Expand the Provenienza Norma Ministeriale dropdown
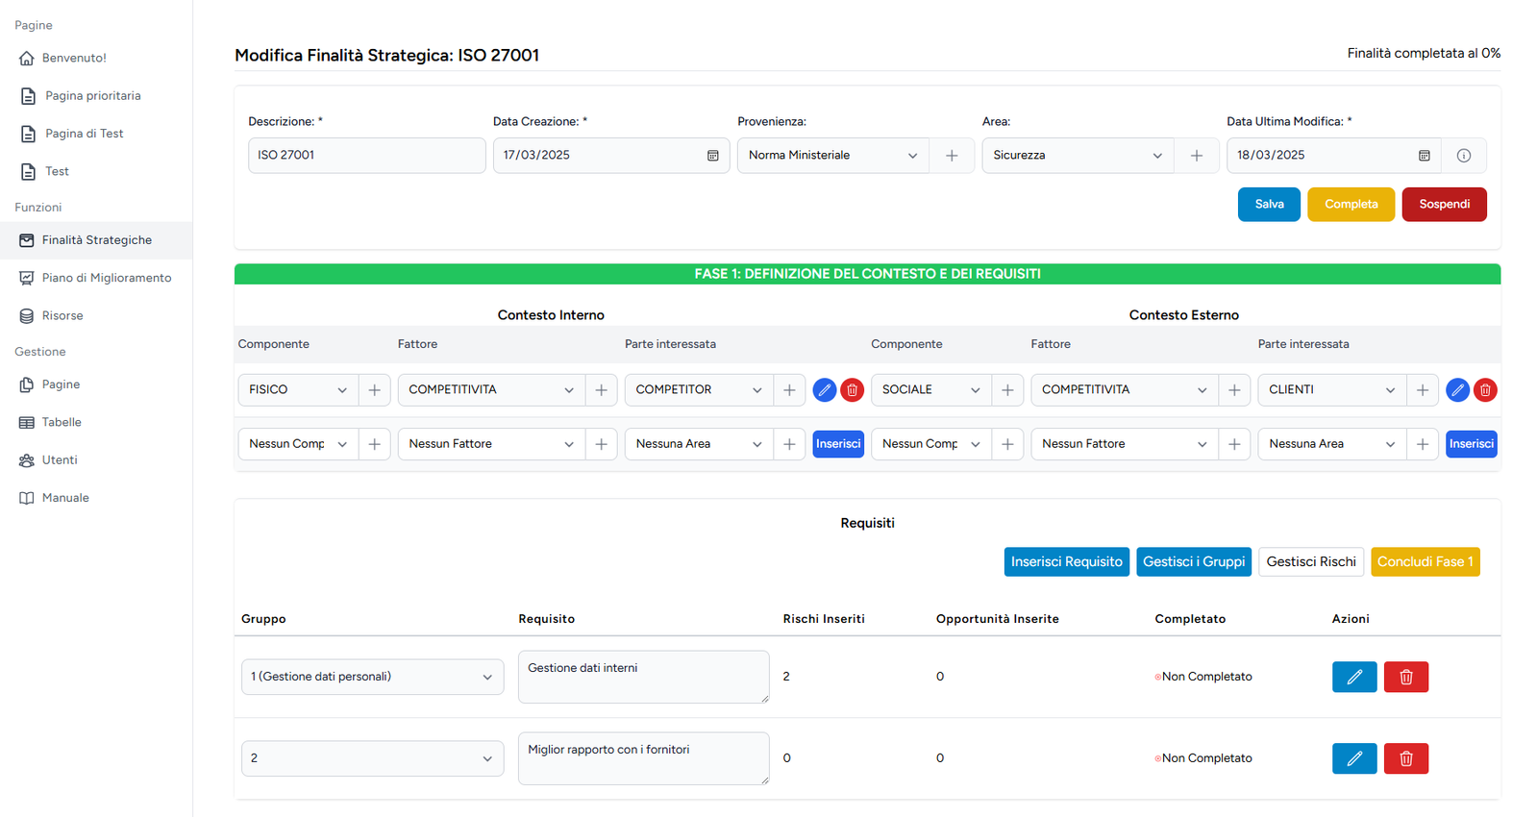The image size is (1537, 817). coord(832,156)
